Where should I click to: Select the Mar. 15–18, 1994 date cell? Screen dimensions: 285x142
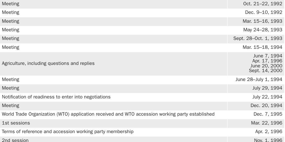[262, 47]
